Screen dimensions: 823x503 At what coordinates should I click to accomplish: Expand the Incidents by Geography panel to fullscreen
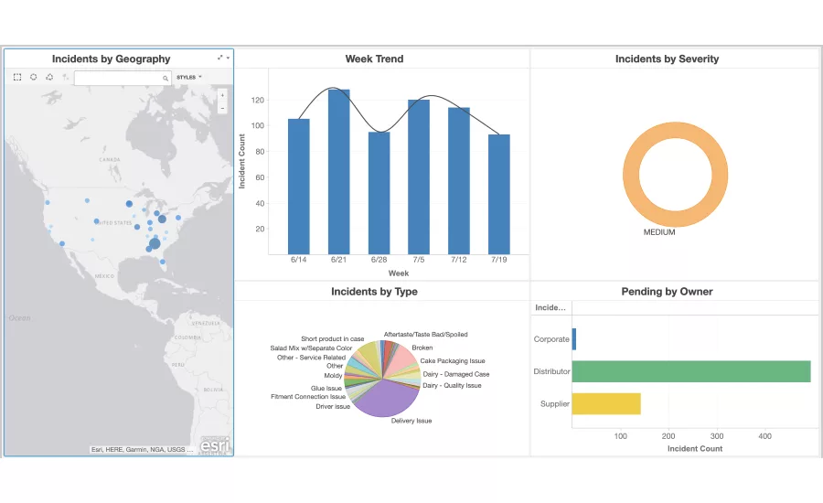pos(219,58)
